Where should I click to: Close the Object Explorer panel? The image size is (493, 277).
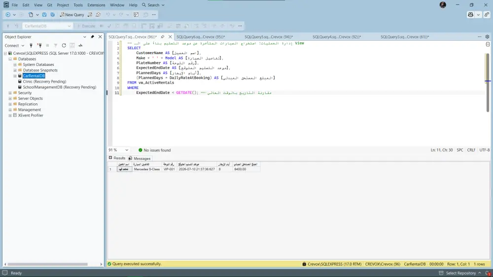click(x=100, y=37)
